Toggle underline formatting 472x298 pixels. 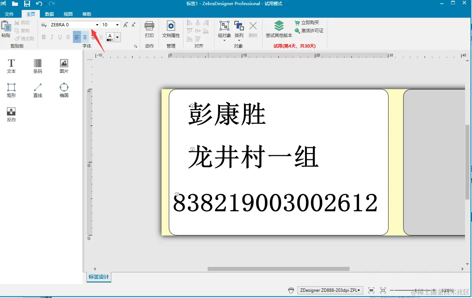(x=60, y=37)
